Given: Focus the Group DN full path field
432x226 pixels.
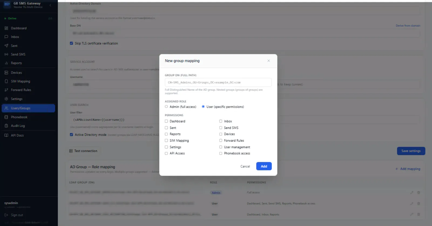Looking at the screenshot, I should coord(218,83).
